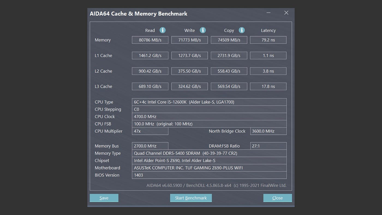
Task: Click L1 Cache Copy 2731.9 GB/s
Action: [229, 55]
